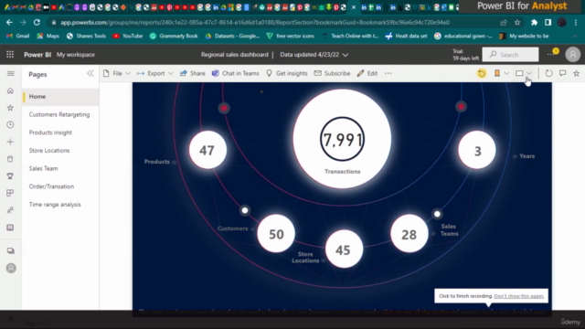This screenshot has width=585, height=329.
Task: Open the free vector icons bookmark
Action: tap(291, 37)
